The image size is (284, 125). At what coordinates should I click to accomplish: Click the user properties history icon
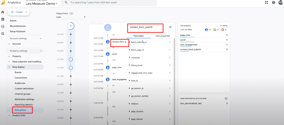click(226, 99)
